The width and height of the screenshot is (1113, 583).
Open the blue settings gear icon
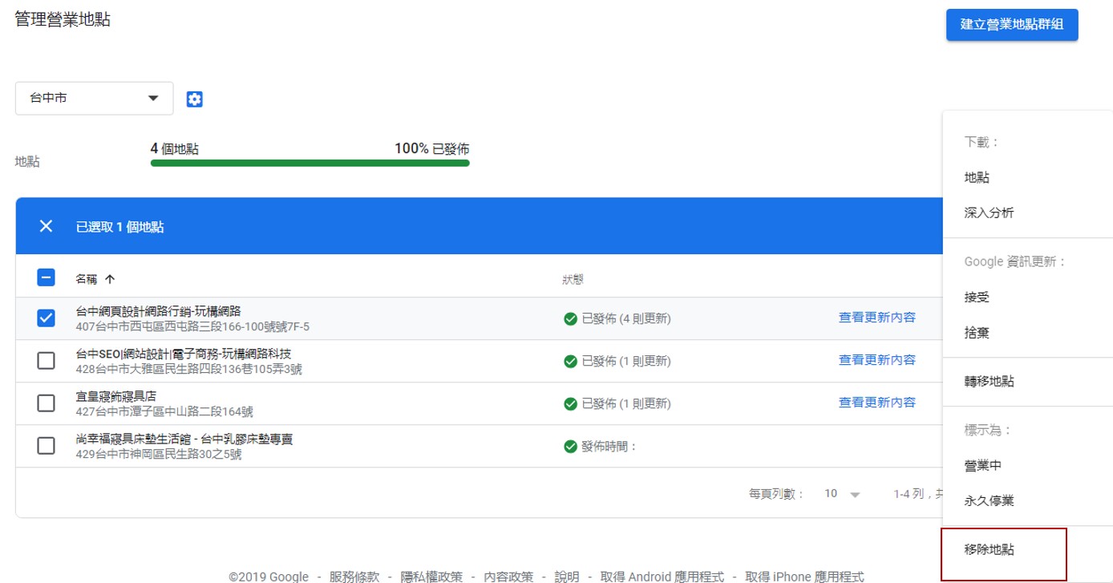(195, 99)
